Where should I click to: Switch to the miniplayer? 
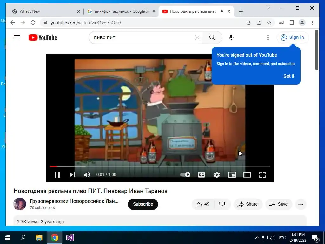coord(232,175)
